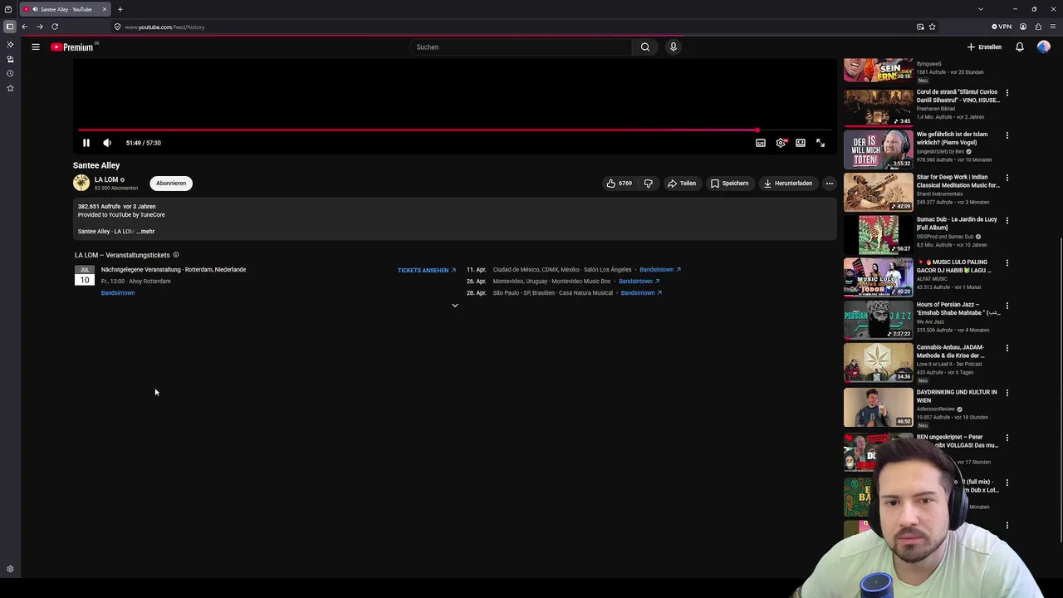Go to YouTube Premium home logo
Screen dimensions: 1063x598
pos(73,47)
